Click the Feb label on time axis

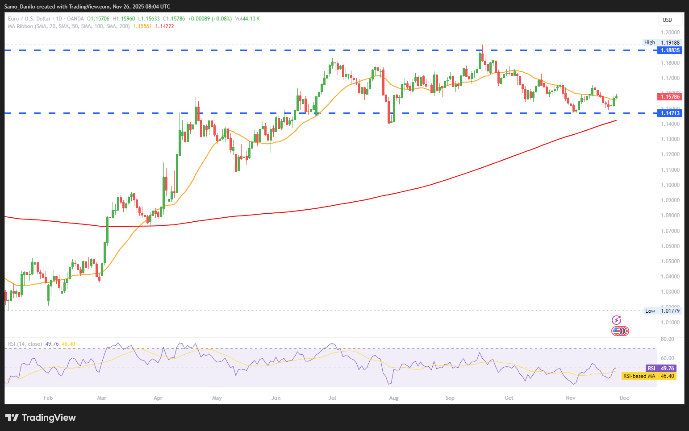(x=48, y=398)
